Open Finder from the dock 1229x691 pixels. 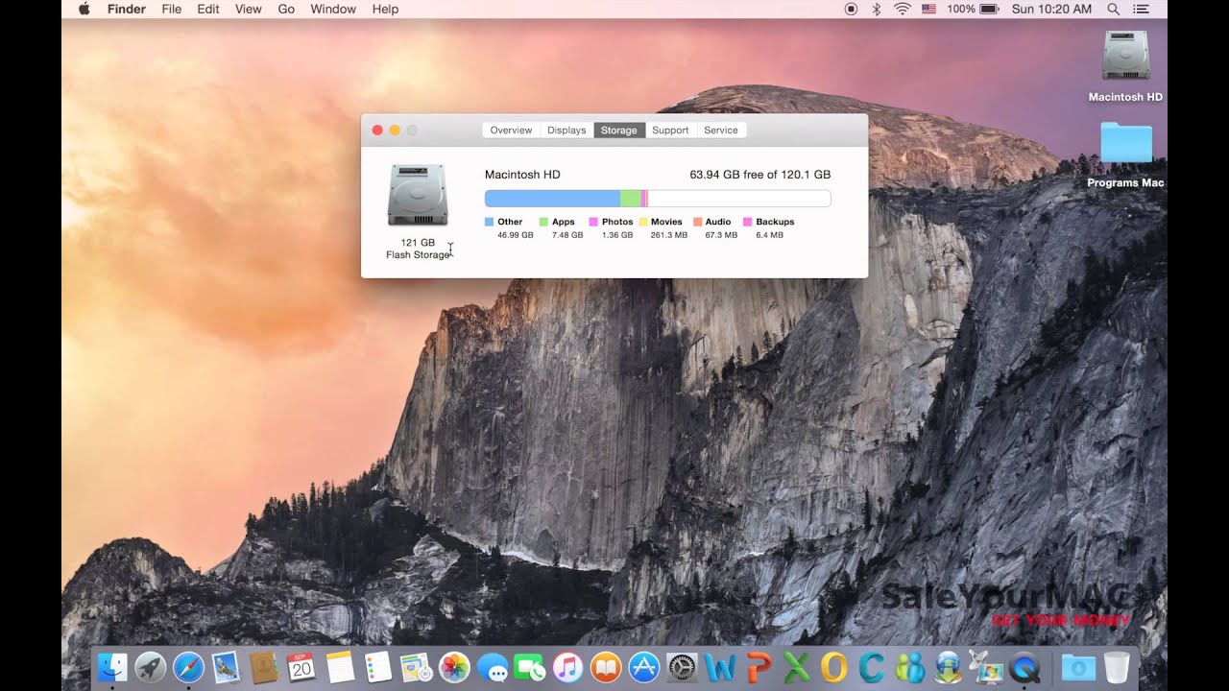(112, 667)
